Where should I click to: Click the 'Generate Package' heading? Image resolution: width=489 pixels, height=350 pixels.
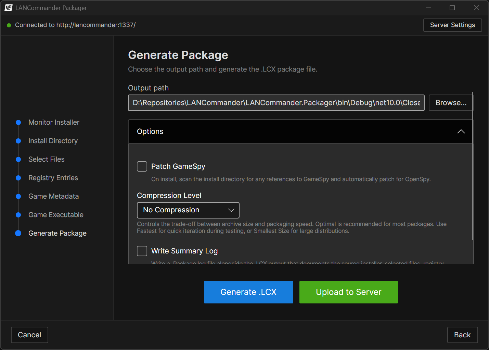tap(178, 55)
